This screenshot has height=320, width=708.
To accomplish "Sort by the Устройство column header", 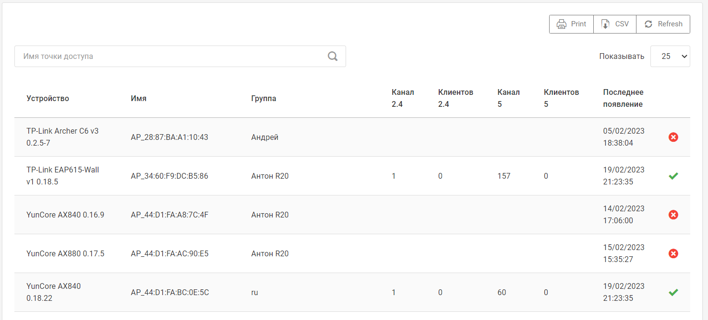I will 48,98.
